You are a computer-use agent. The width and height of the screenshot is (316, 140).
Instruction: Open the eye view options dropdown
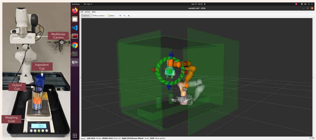129,15
